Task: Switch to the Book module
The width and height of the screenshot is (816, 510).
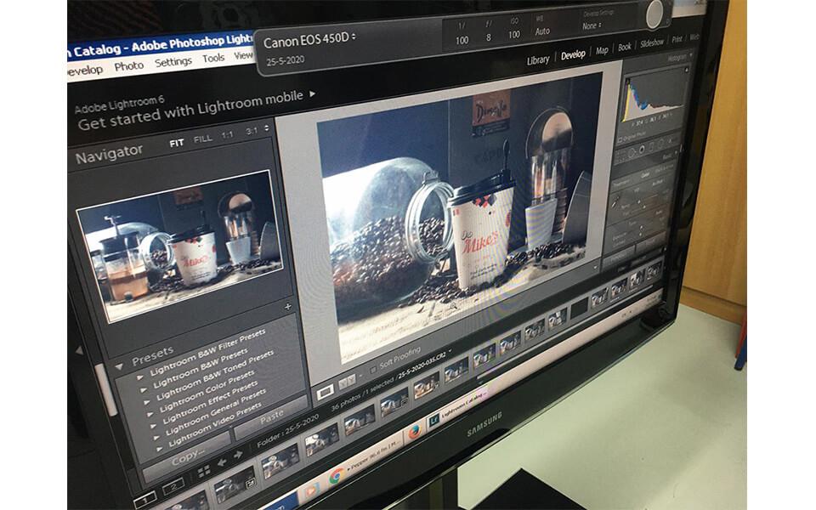Action: click(x=625, y=48)
